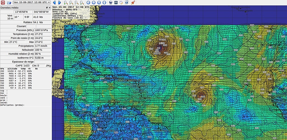Click the dark blue 'm' toolbar icon
The height and width of the screenshot is (140, 287).
coord(116,3)
